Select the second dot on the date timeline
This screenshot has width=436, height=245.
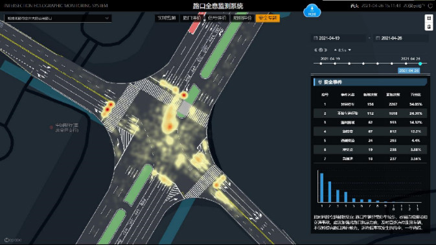click(x=335, y=64)
